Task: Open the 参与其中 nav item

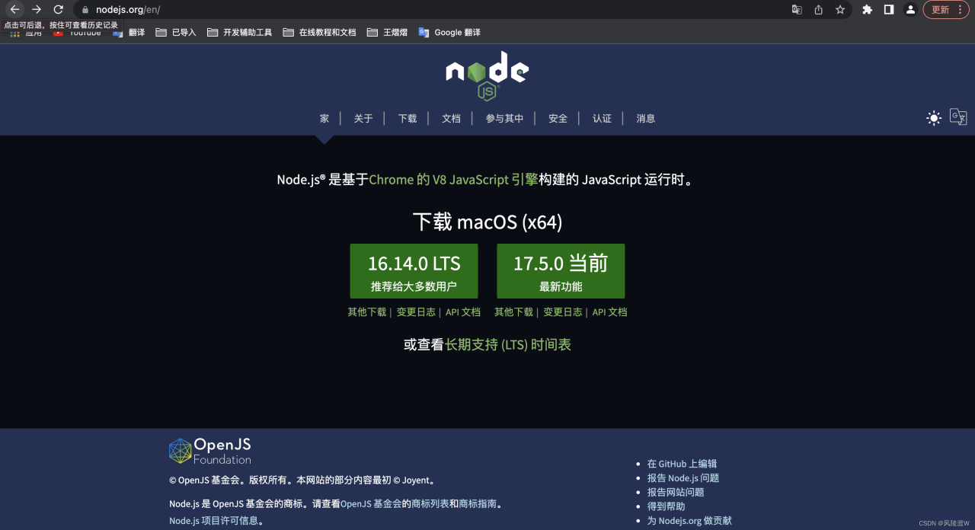Action: coord(505,118)
